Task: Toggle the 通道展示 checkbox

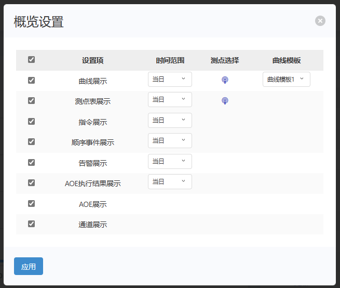Action: (x=32, y=224)
